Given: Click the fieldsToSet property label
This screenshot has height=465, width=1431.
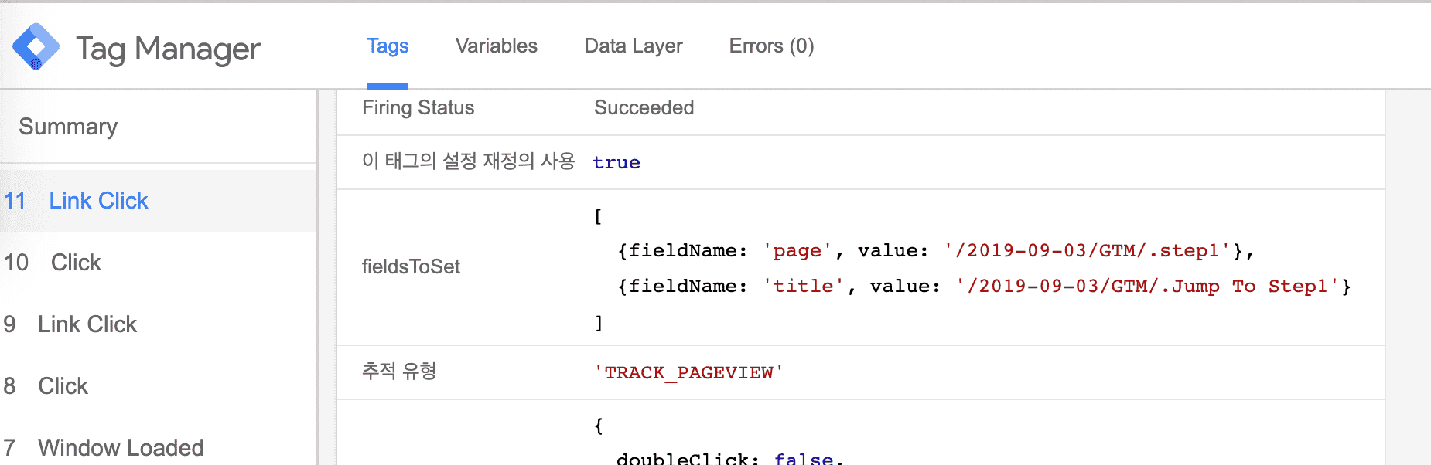Looking at the screenshot, I should tap(411, 267).
